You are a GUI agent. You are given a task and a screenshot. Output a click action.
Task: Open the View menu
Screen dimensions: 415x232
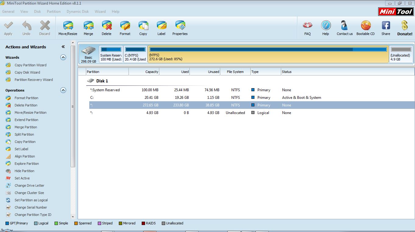tap(24, 12)
